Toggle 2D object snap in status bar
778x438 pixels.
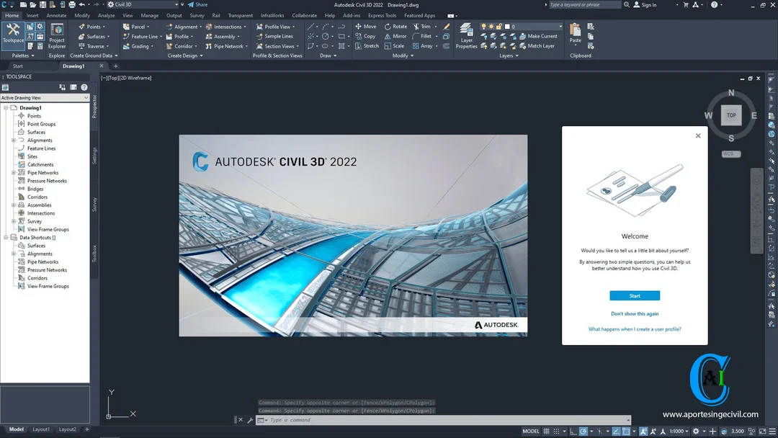626,431
